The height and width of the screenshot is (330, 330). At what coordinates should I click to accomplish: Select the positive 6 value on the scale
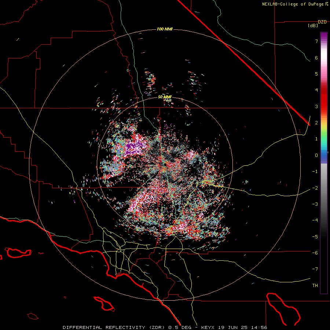[316, 58]
